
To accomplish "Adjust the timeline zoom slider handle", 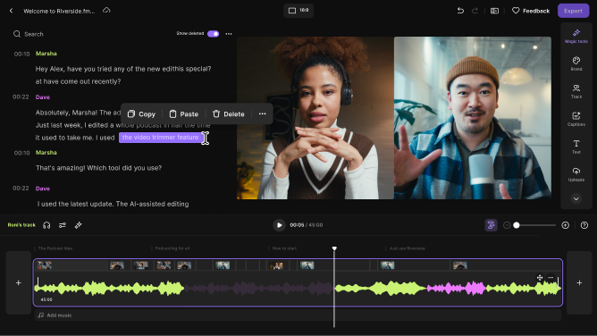I will 517,225.
